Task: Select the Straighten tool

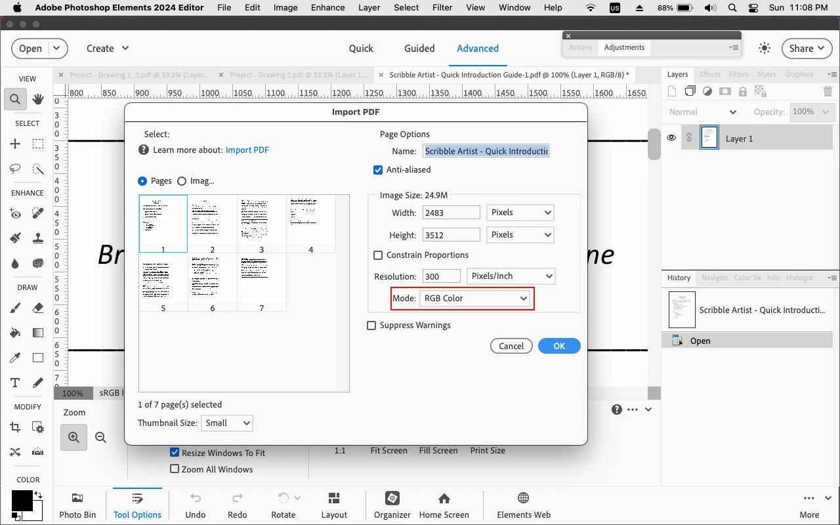Action: point(38,452)
